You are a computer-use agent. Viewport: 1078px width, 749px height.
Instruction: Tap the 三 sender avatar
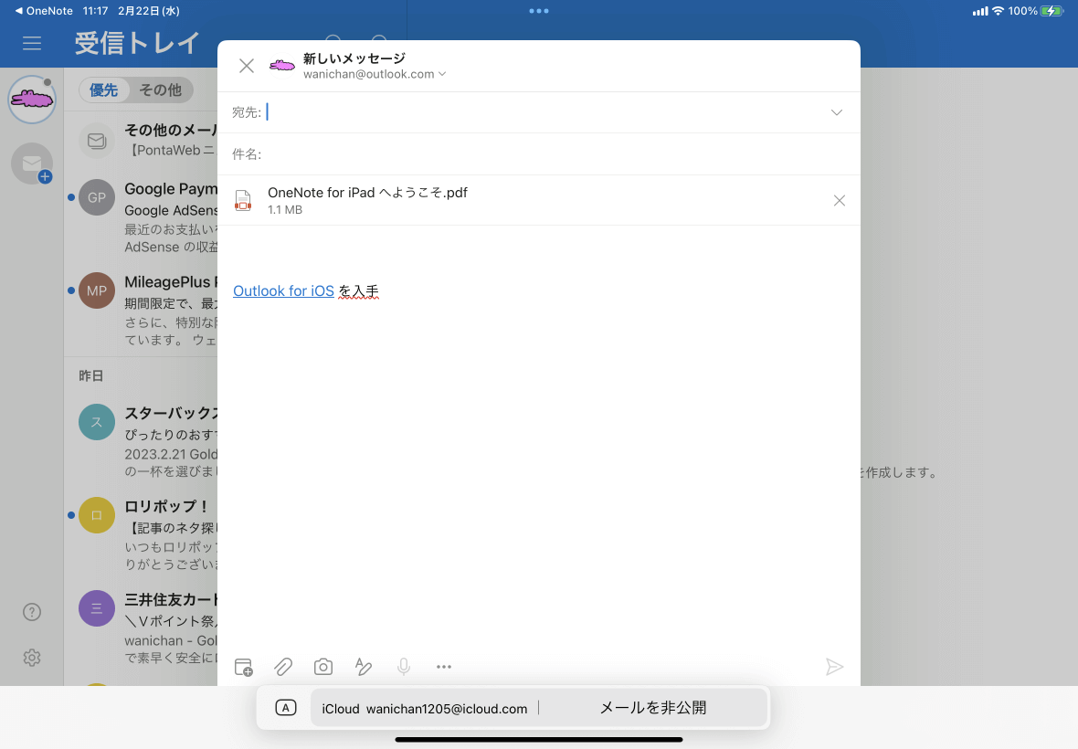tap(96, 608)
